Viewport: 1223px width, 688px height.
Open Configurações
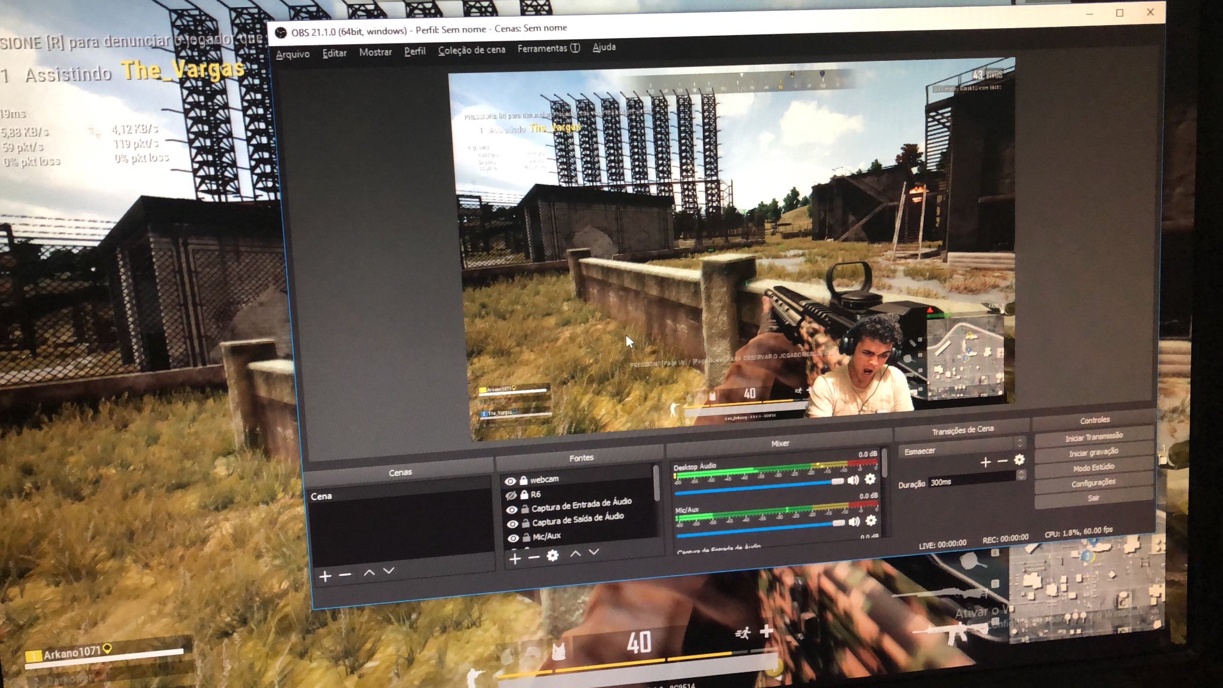tap(1093, 483)
